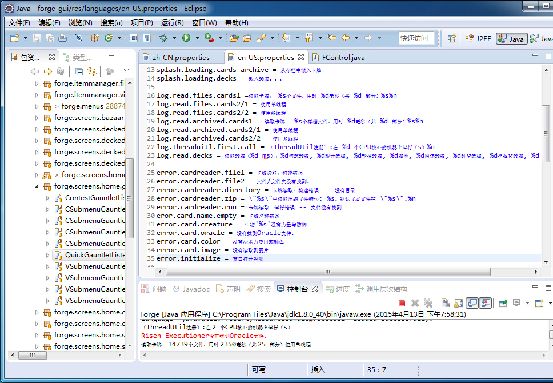Click the Remove All Terminated Launches icon
The width and height of the screenshot is (553, 383).
[x=428, y=303]
